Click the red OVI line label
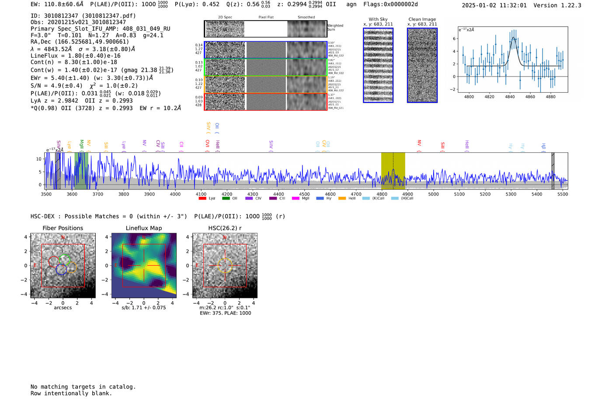This screenshot has width=612, height=417. tap(207, 145)
